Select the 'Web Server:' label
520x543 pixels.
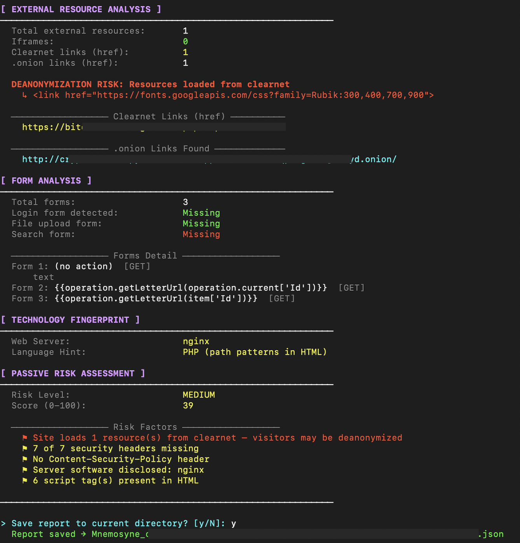coord(40,341)
